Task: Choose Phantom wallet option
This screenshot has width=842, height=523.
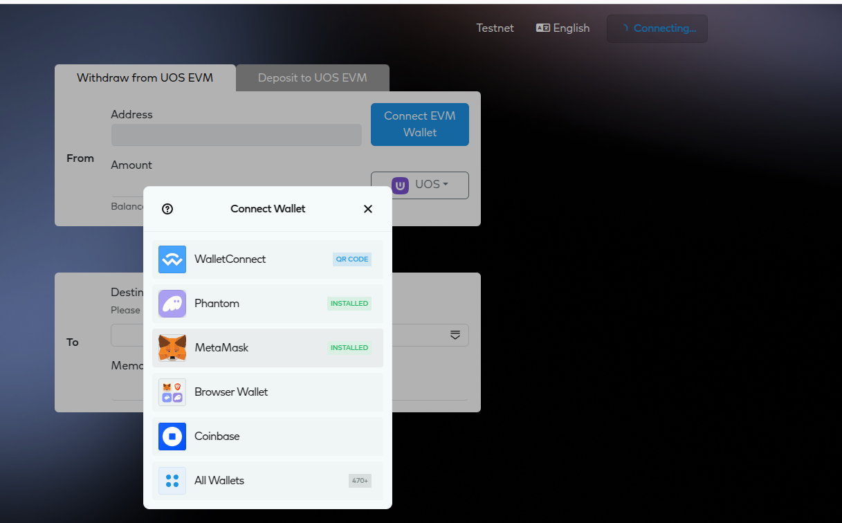Action: [x=268, y=304]
